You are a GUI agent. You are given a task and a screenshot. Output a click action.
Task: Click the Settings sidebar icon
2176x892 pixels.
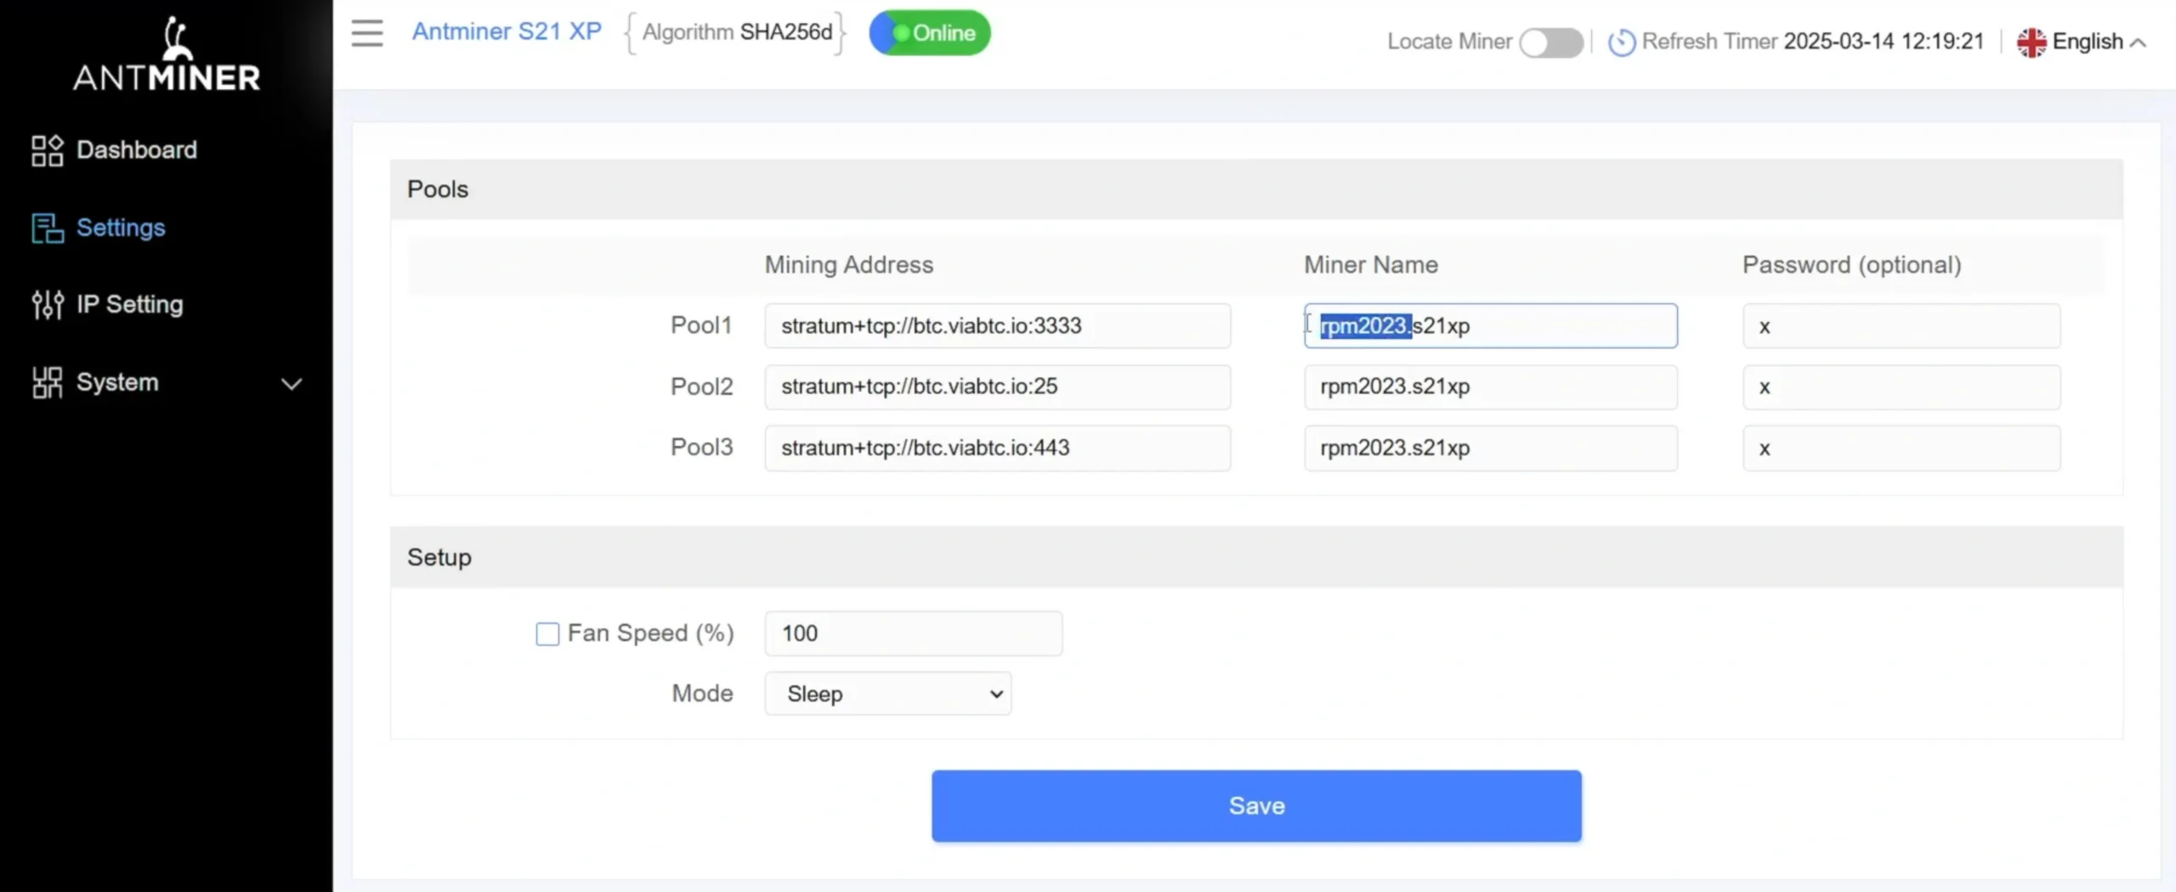tap(48, 228)
